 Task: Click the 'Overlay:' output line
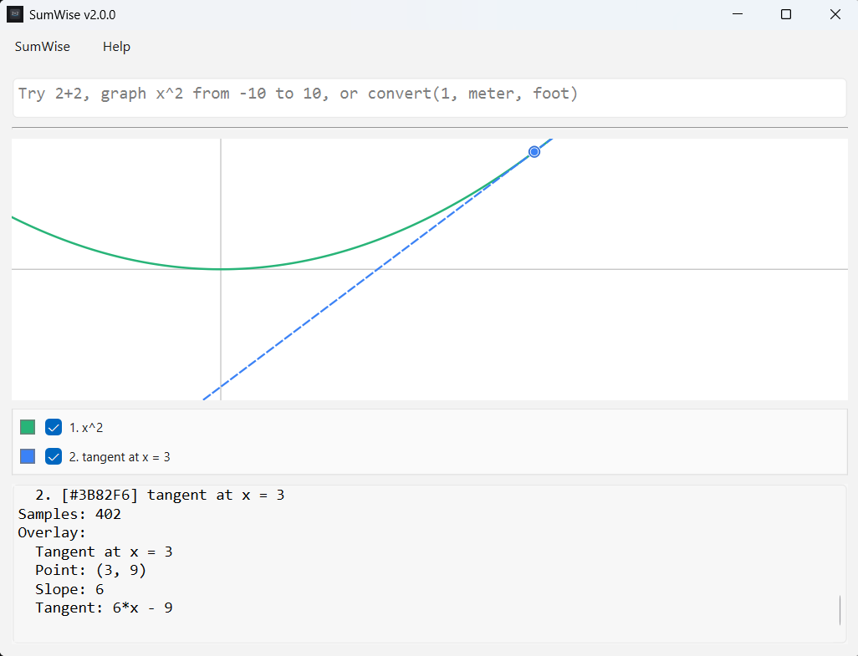tap(52, 532)
